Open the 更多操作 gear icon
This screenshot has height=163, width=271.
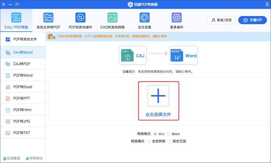176,17
